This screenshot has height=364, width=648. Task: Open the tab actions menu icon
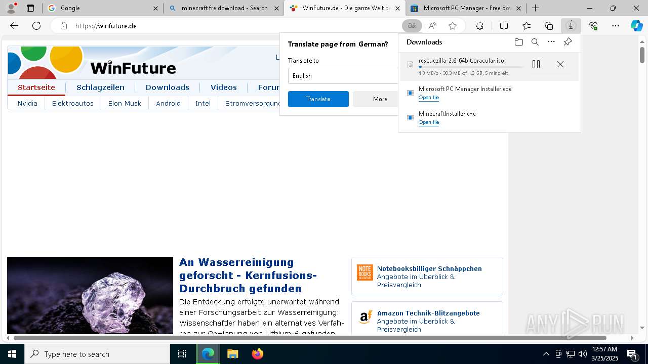(x=30, y=8)
